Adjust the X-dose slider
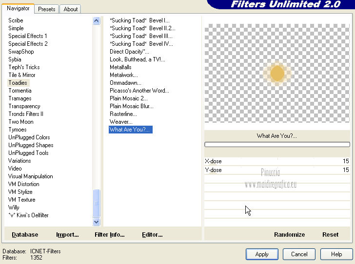This screenshot has width=355, height=264. [x=277, y=161]
